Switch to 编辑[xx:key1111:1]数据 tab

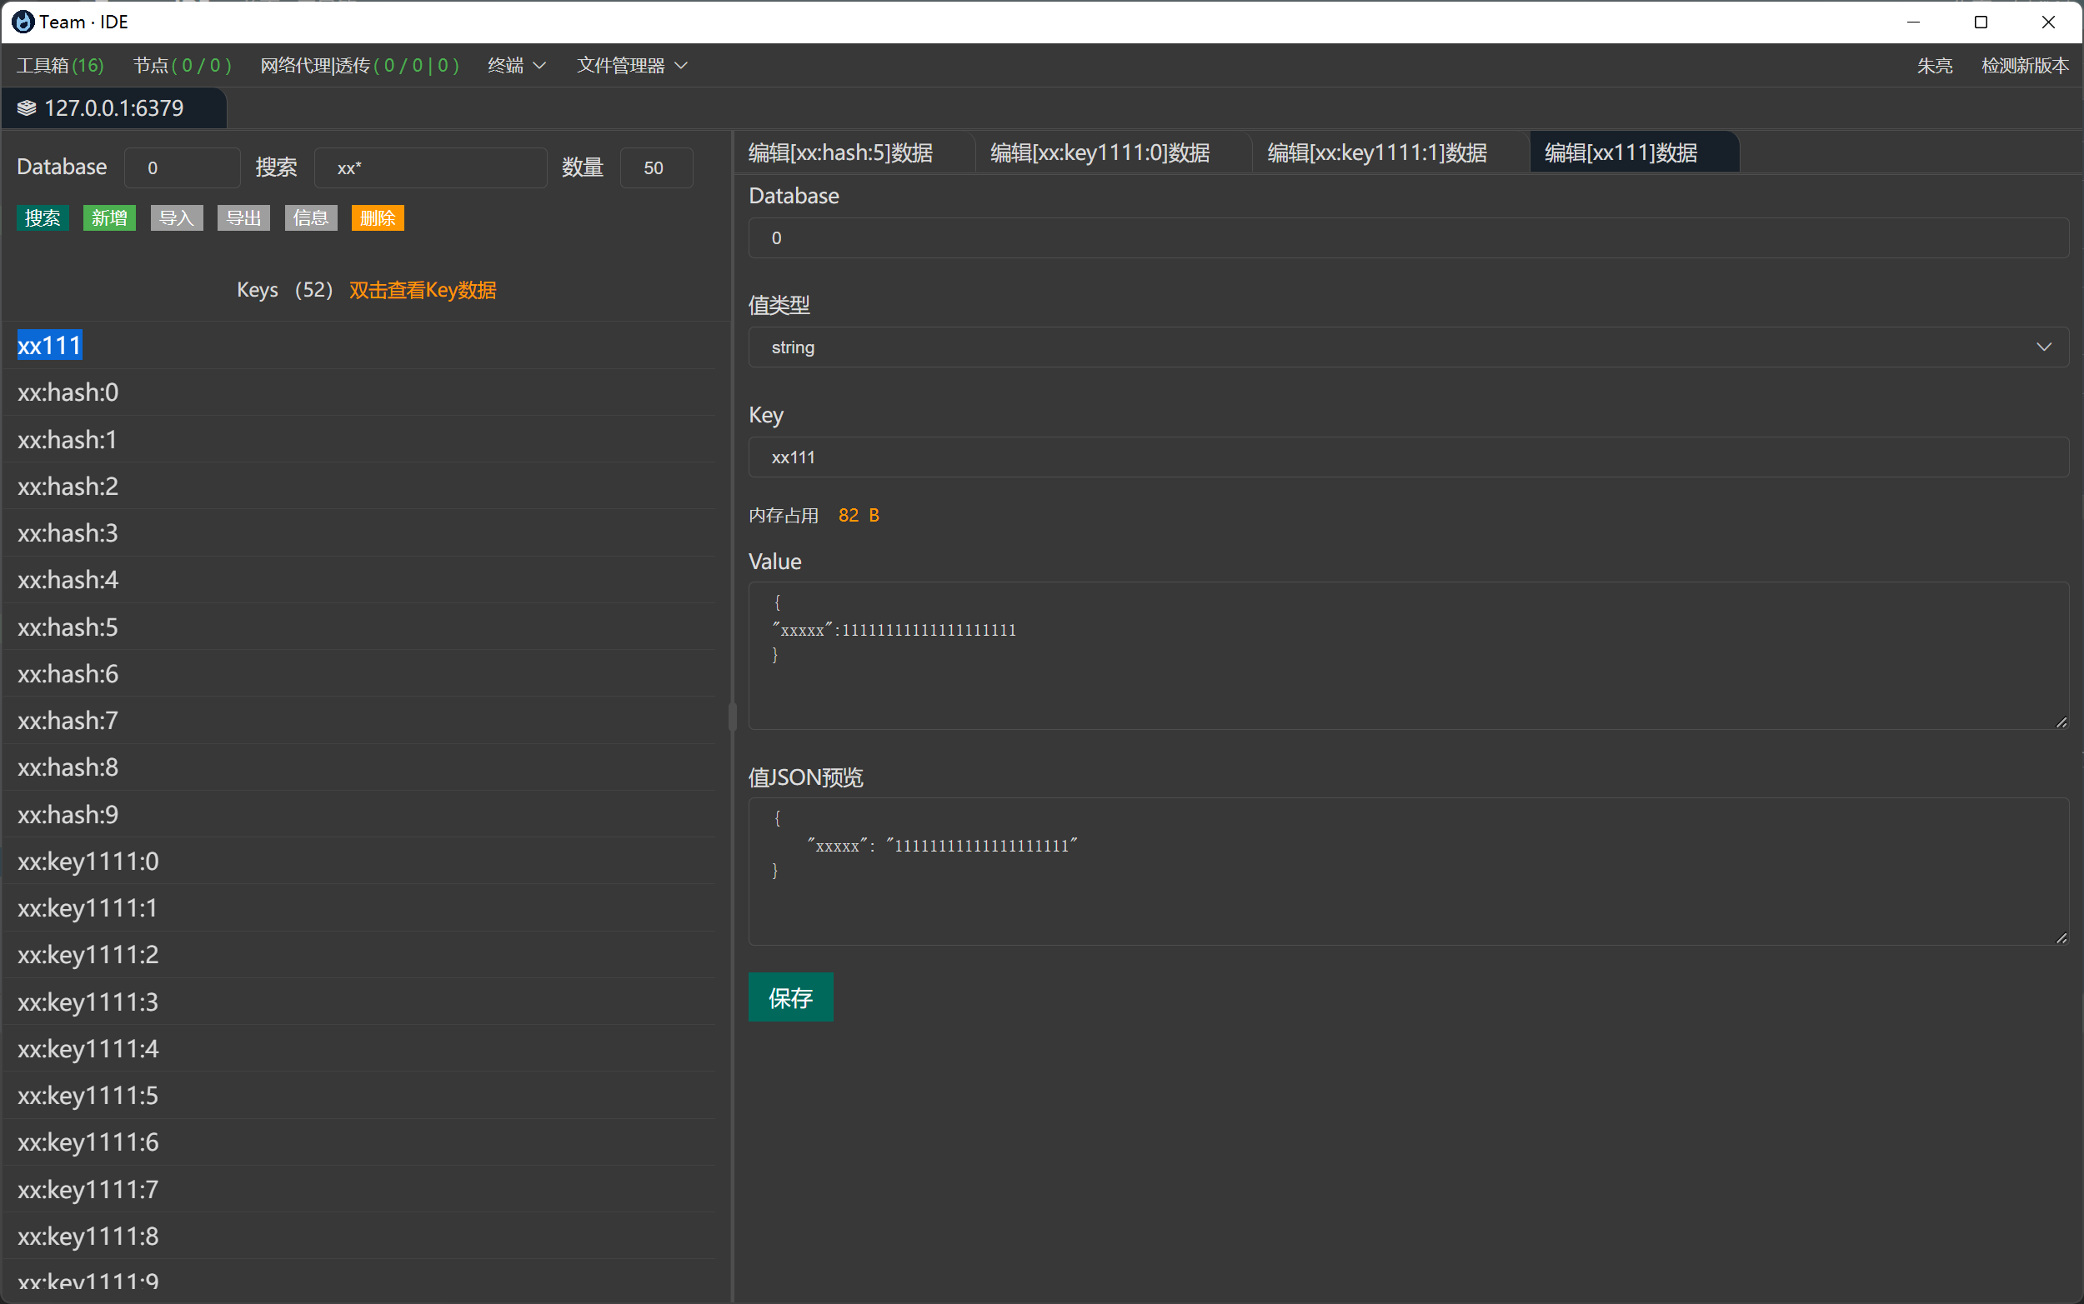click(1376, 152)
